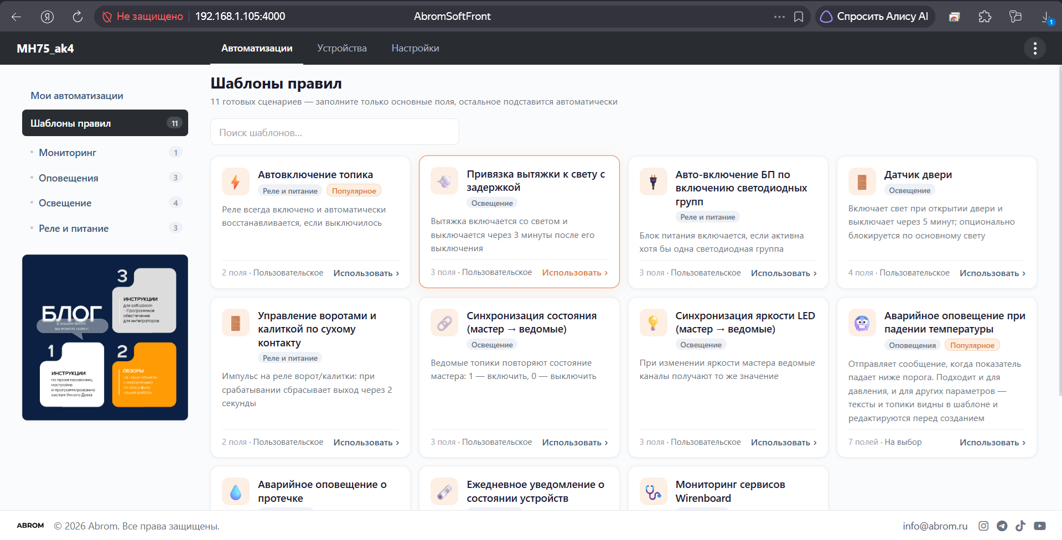Screen dimensions: 1062x540
Task: Click the chain link icon on Синхронизация состояния
Action: (x=444, y=323)
